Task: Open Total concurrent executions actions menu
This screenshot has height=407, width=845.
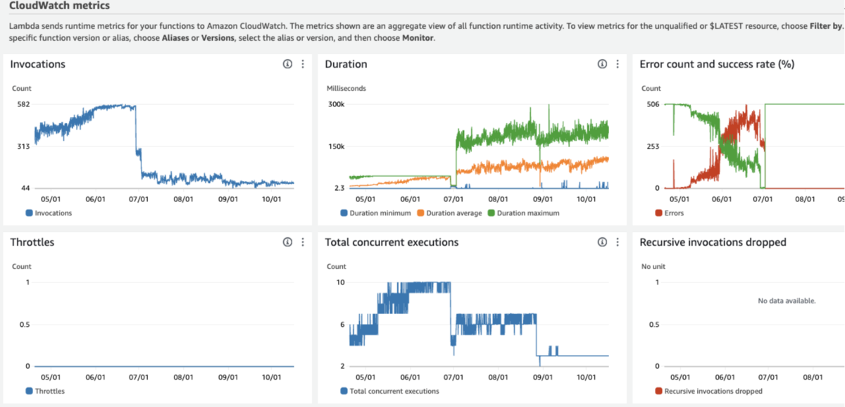Action: tap(618, 242)
